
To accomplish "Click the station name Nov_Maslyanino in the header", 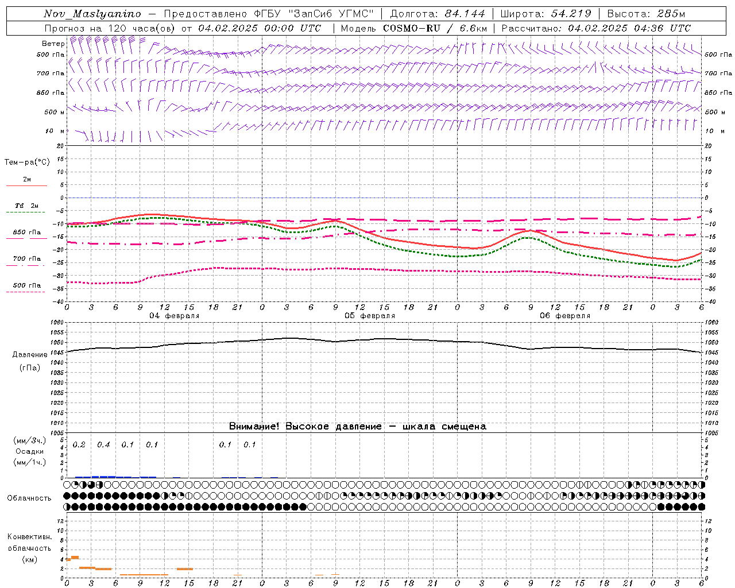I will pyautogui.click(x=92, y=14).
